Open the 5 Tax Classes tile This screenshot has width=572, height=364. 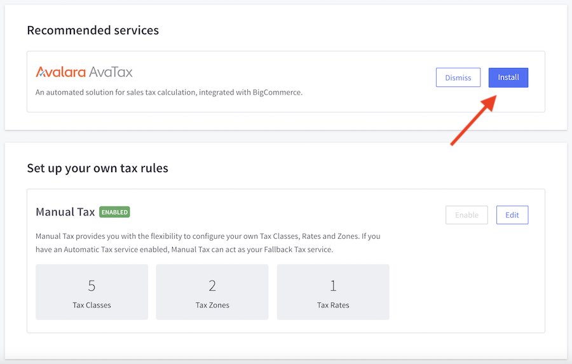[x=92, y=292]
